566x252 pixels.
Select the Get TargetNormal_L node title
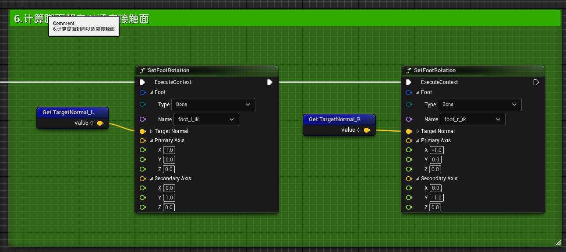tap(68, 112)
